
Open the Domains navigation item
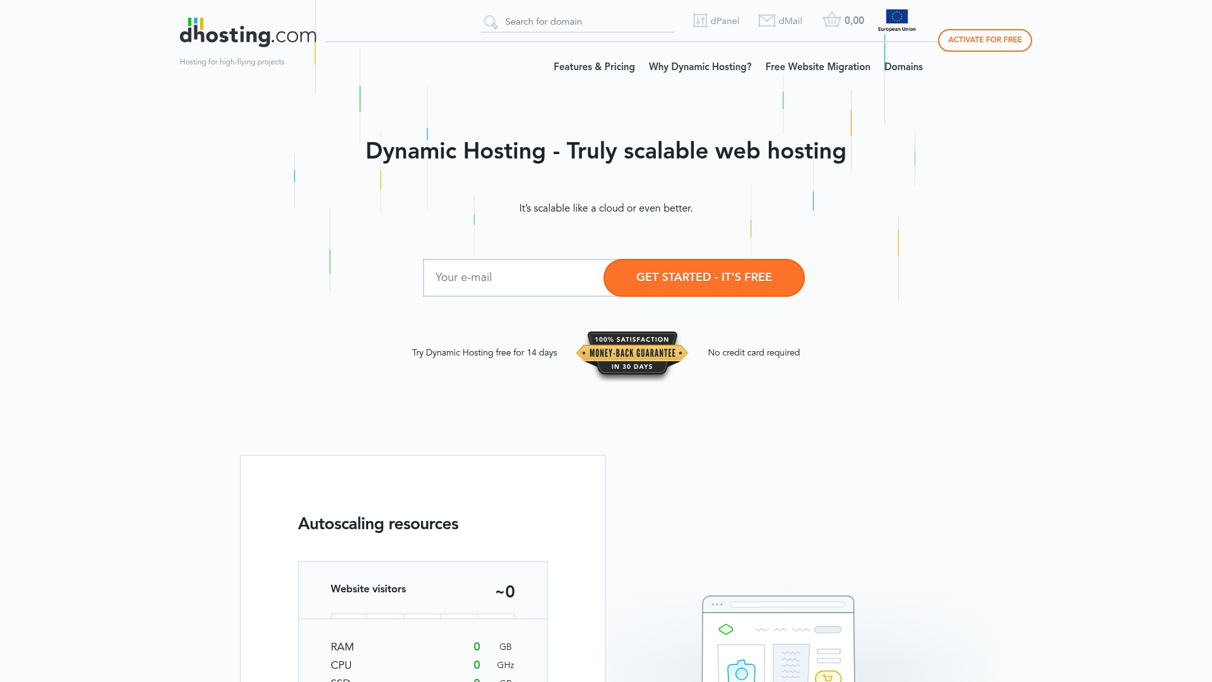coord(903,67)
